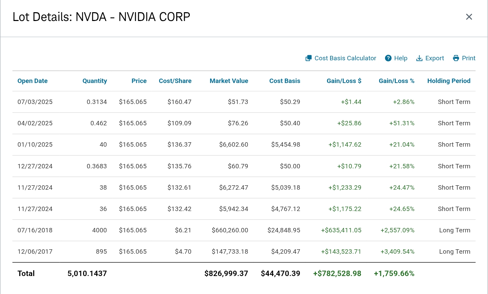This screenshot has height=294, width=488.
Task: Click market value $660,260.00
Action: (x=230, y=230)
